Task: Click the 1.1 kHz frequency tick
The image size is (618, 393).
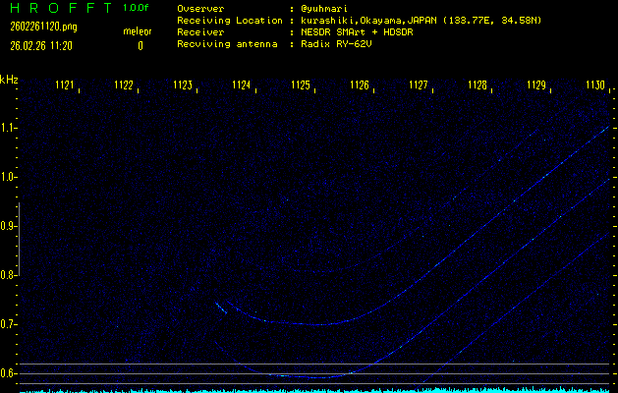Action: [x=9, y=128]
